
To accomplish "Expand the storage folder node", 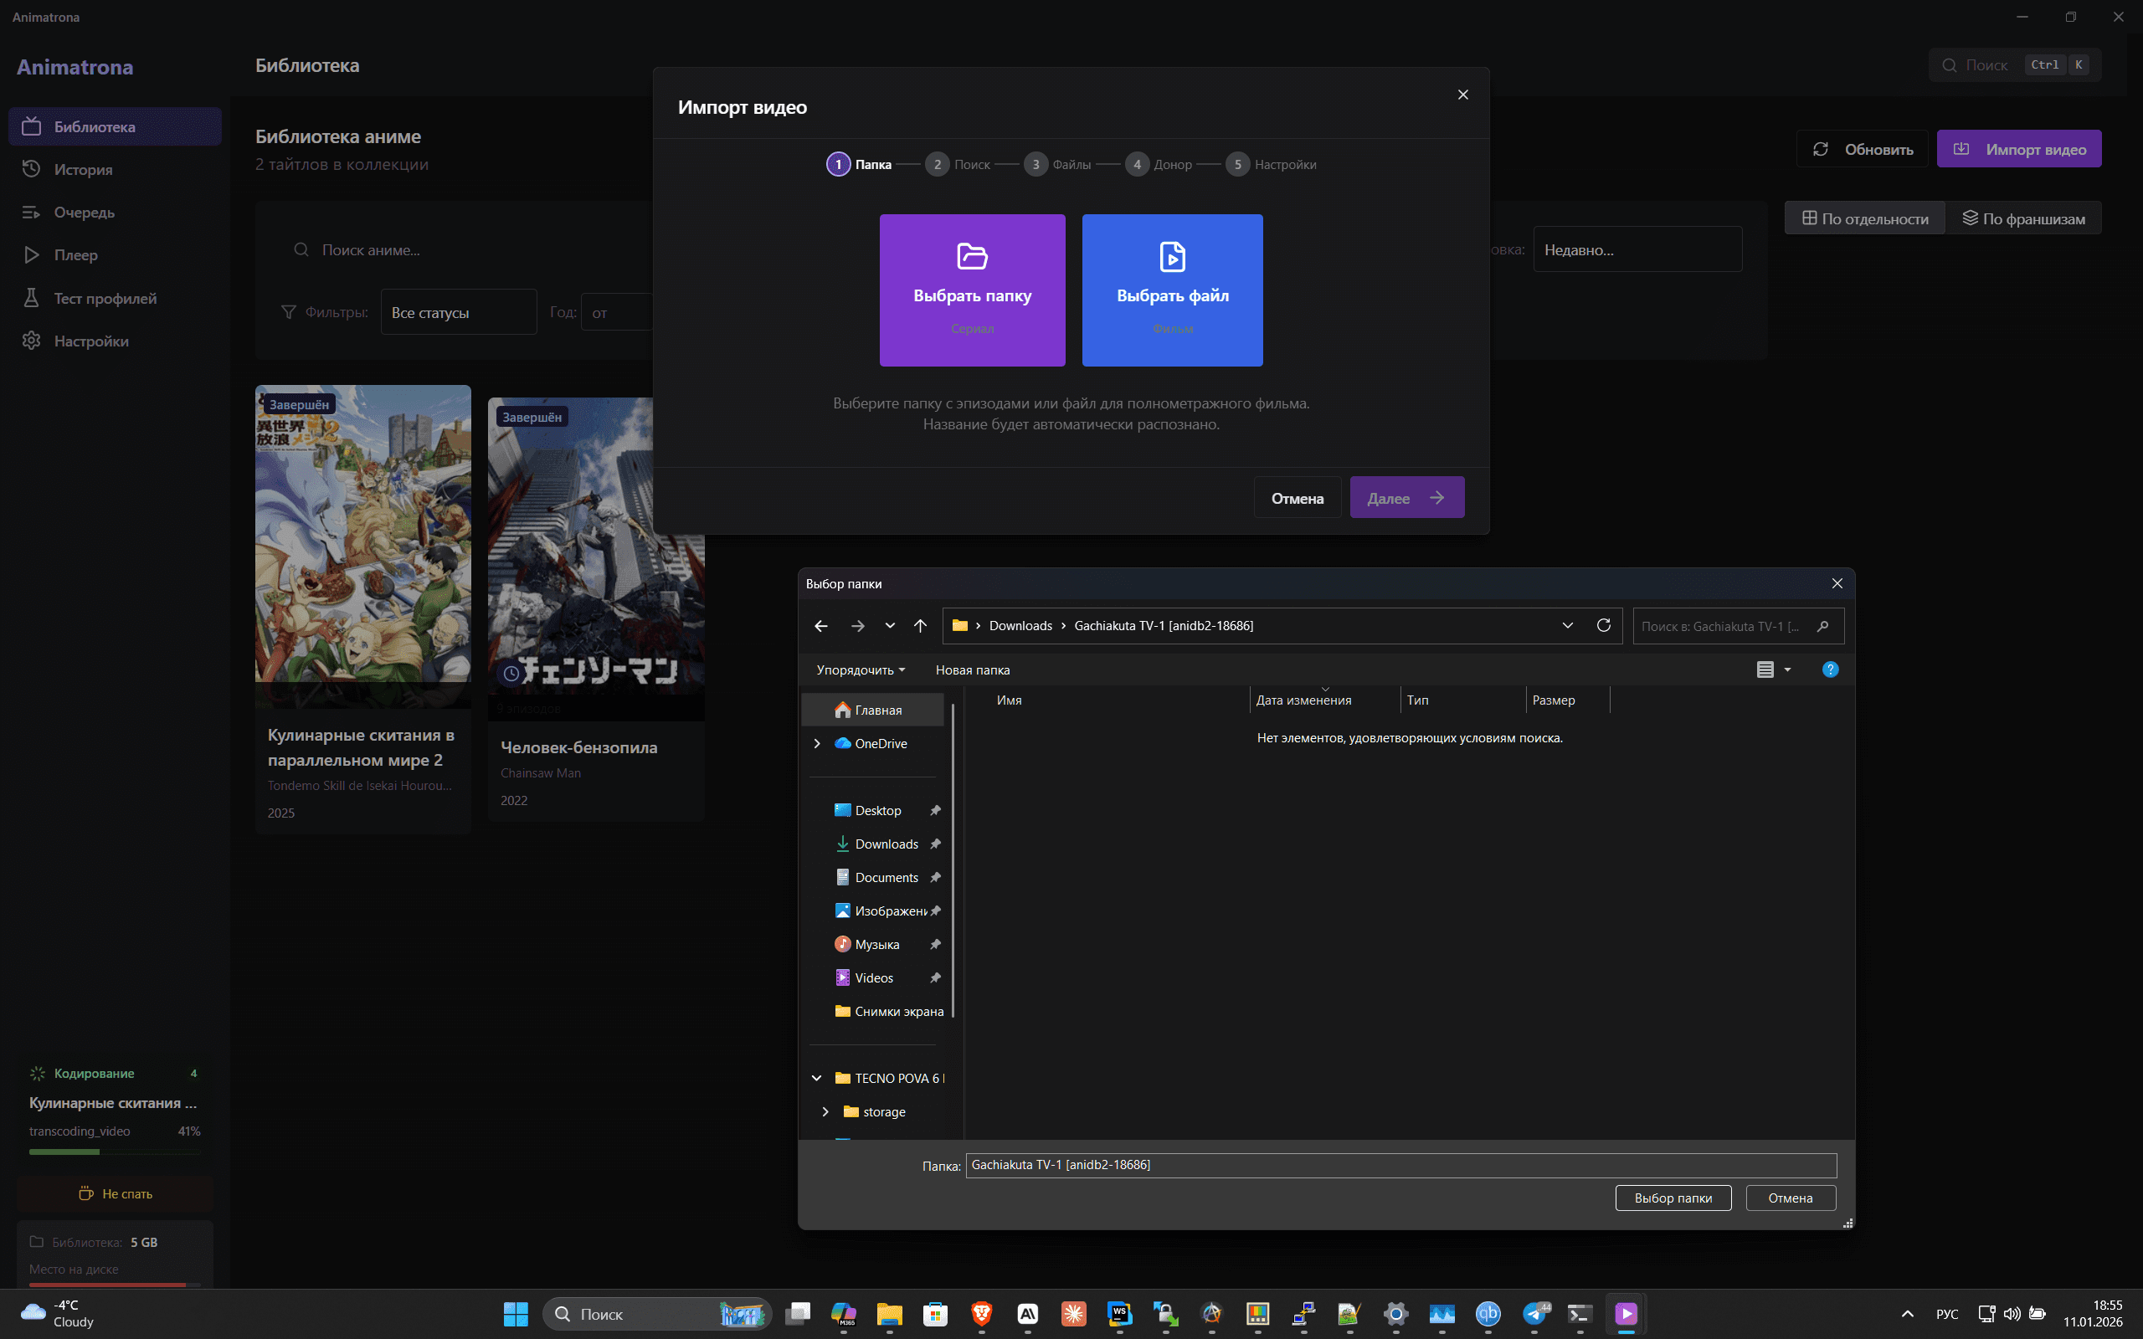I will pos(825,1111).
